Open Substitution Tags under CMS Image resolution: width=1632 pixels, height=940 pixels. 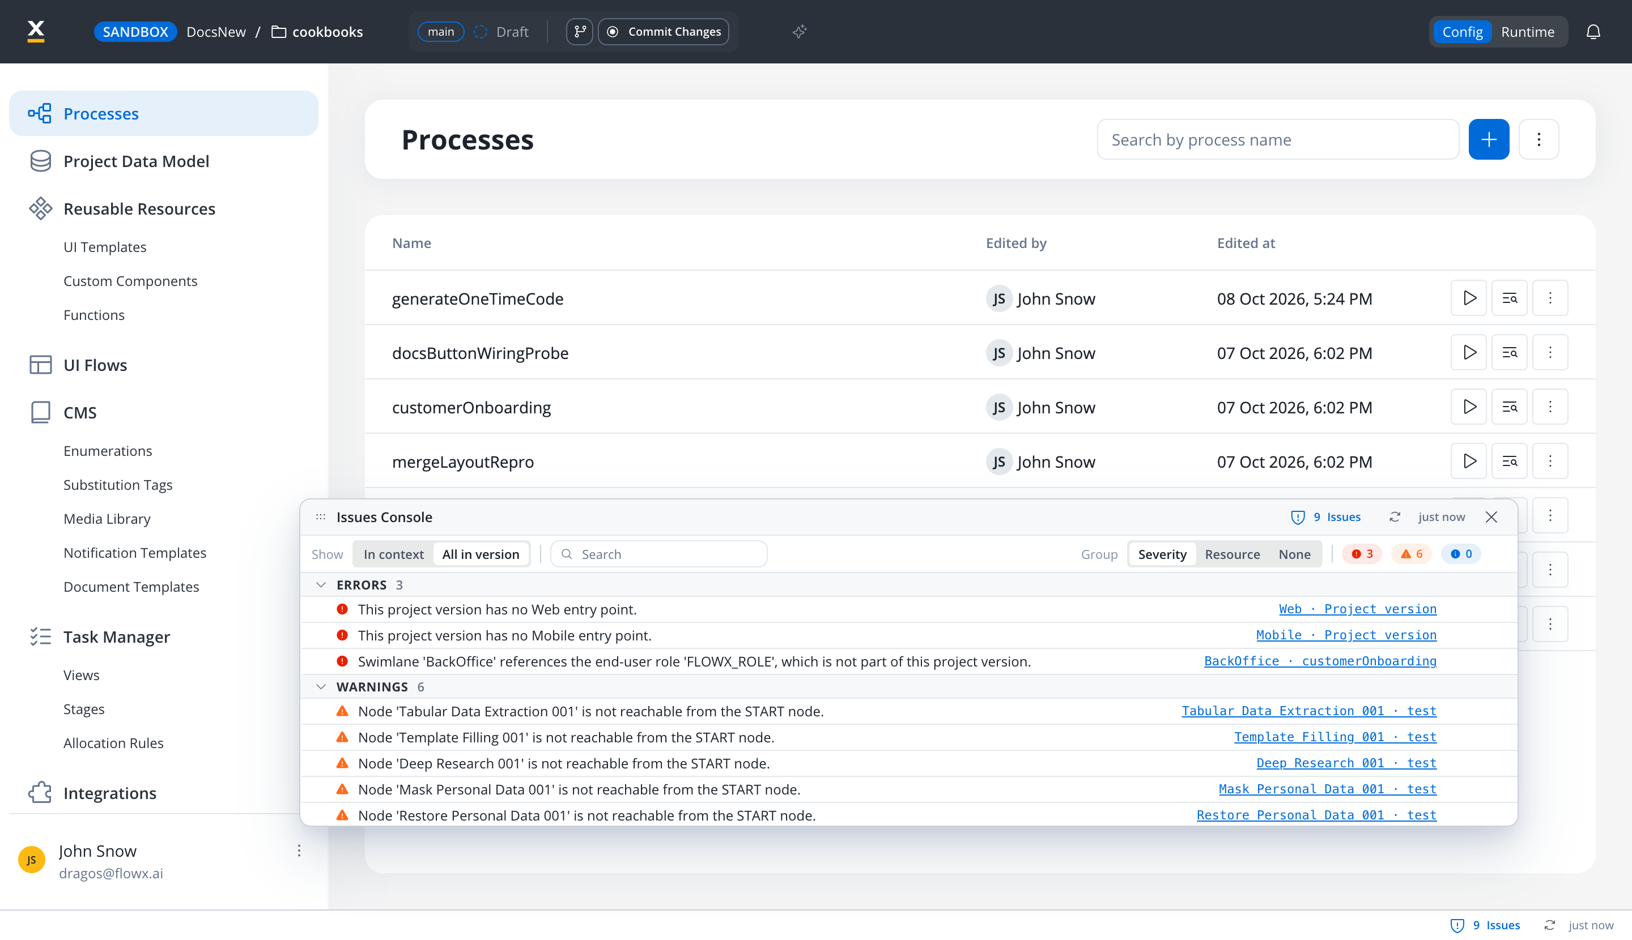coord(118,485)
